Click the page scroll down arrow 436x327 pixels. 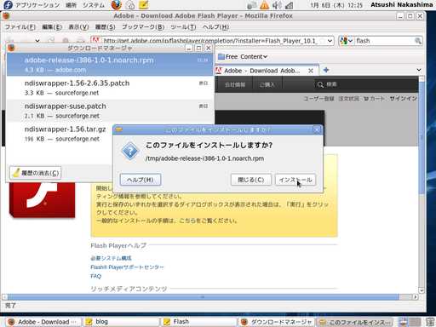[422, 290]
